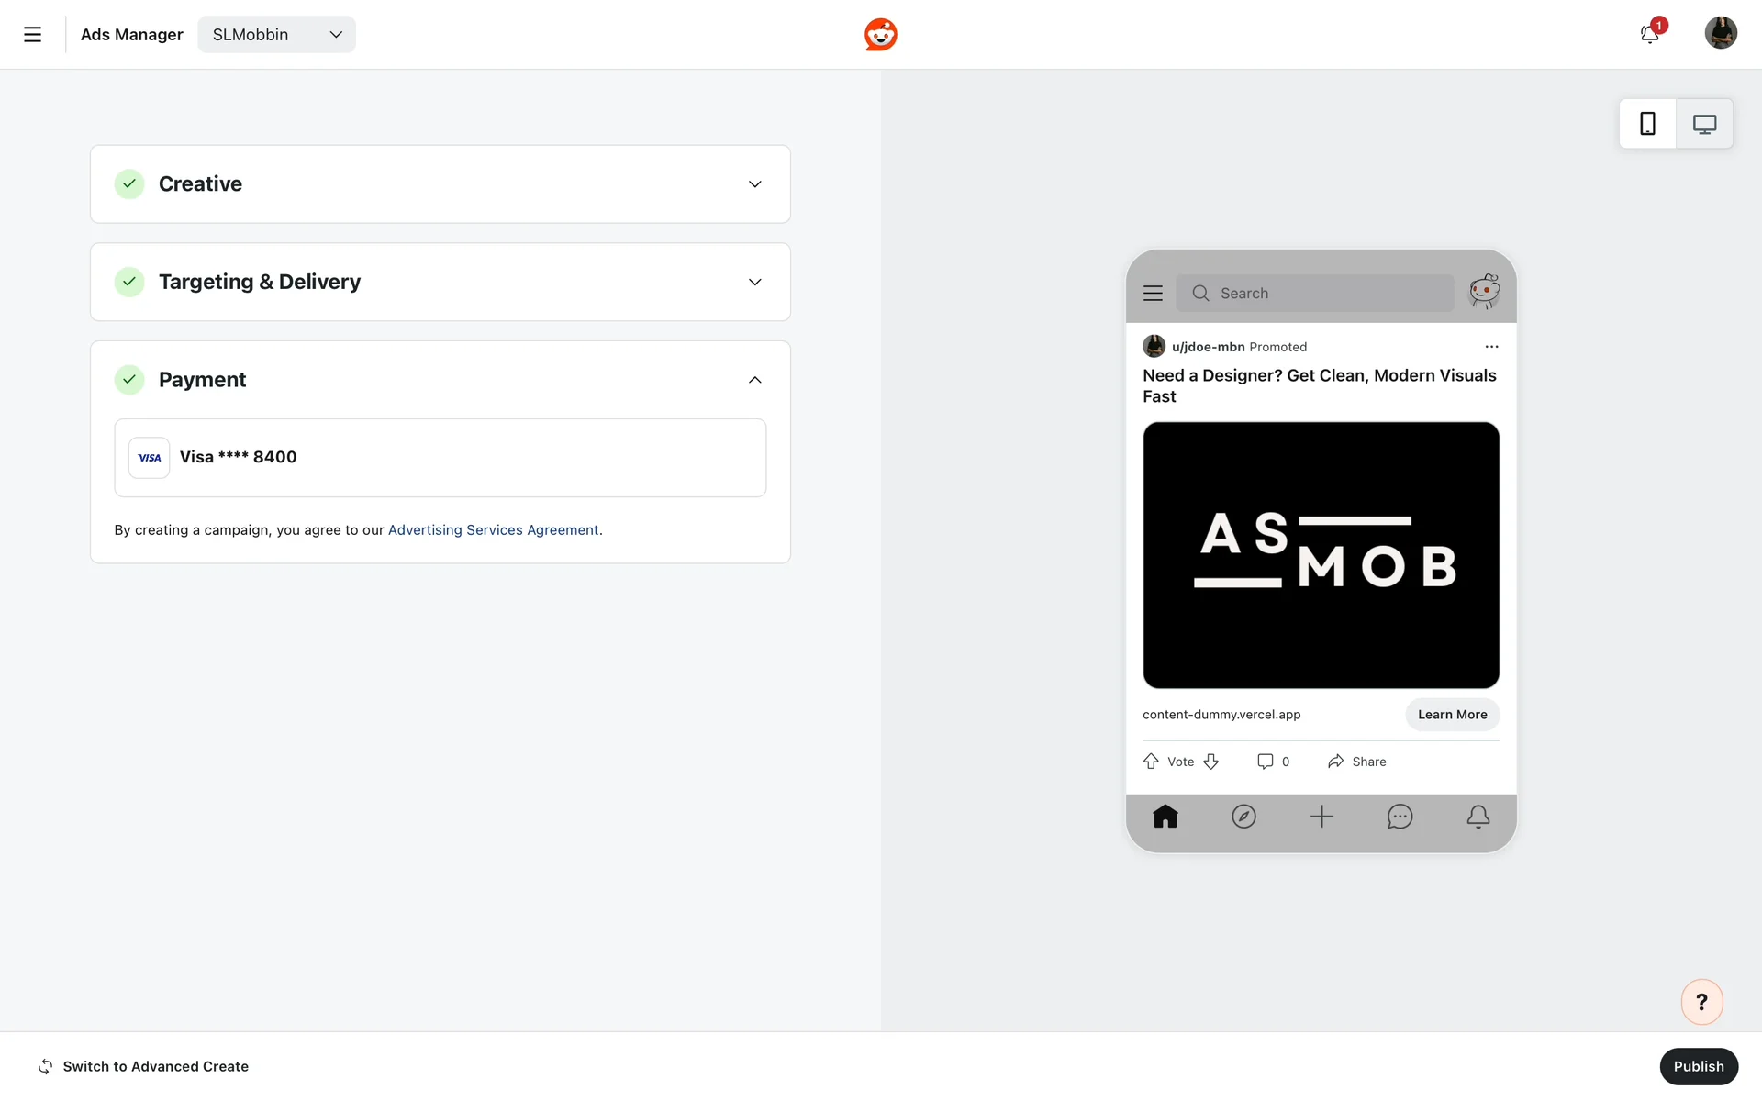Open the help question mark button
Image resolution: width=1762 pixels, height=1101 pixels.
coord(1701,1002)
